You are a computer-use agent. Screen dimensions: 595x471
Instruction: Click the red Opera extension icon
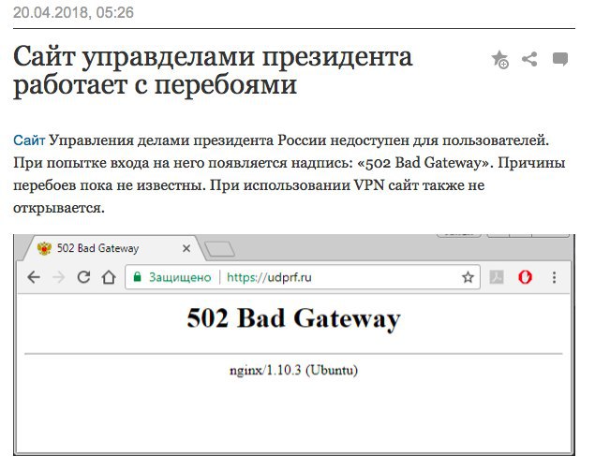pyautogui.click(x=525, y=277)
